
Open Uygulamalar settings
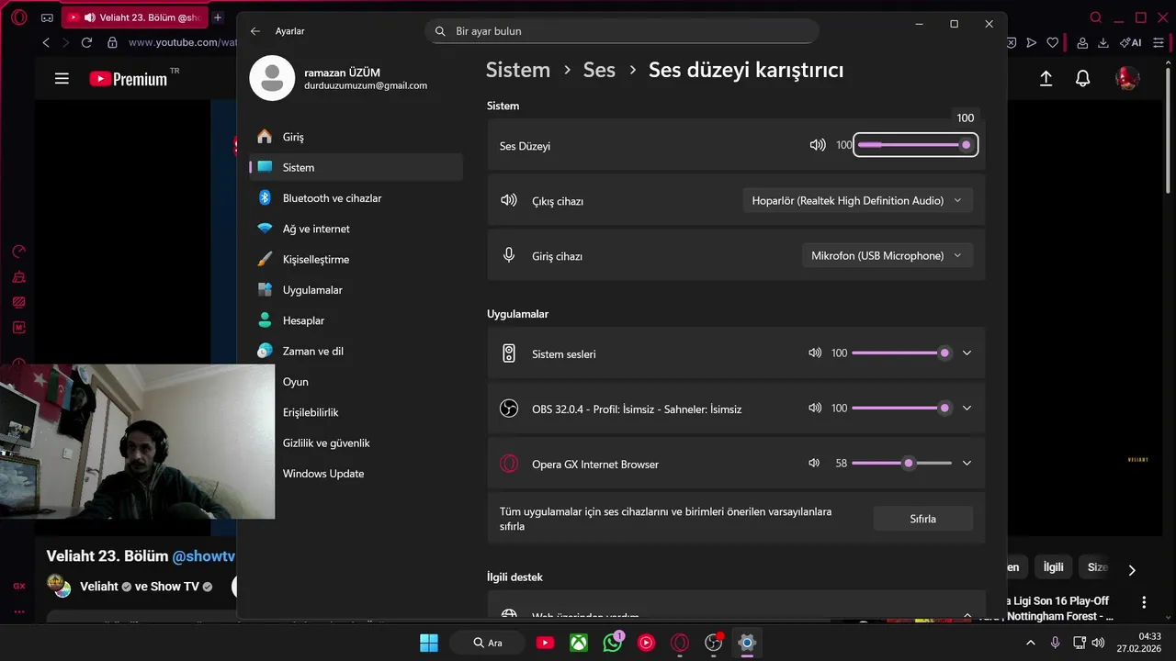point(356,290)
